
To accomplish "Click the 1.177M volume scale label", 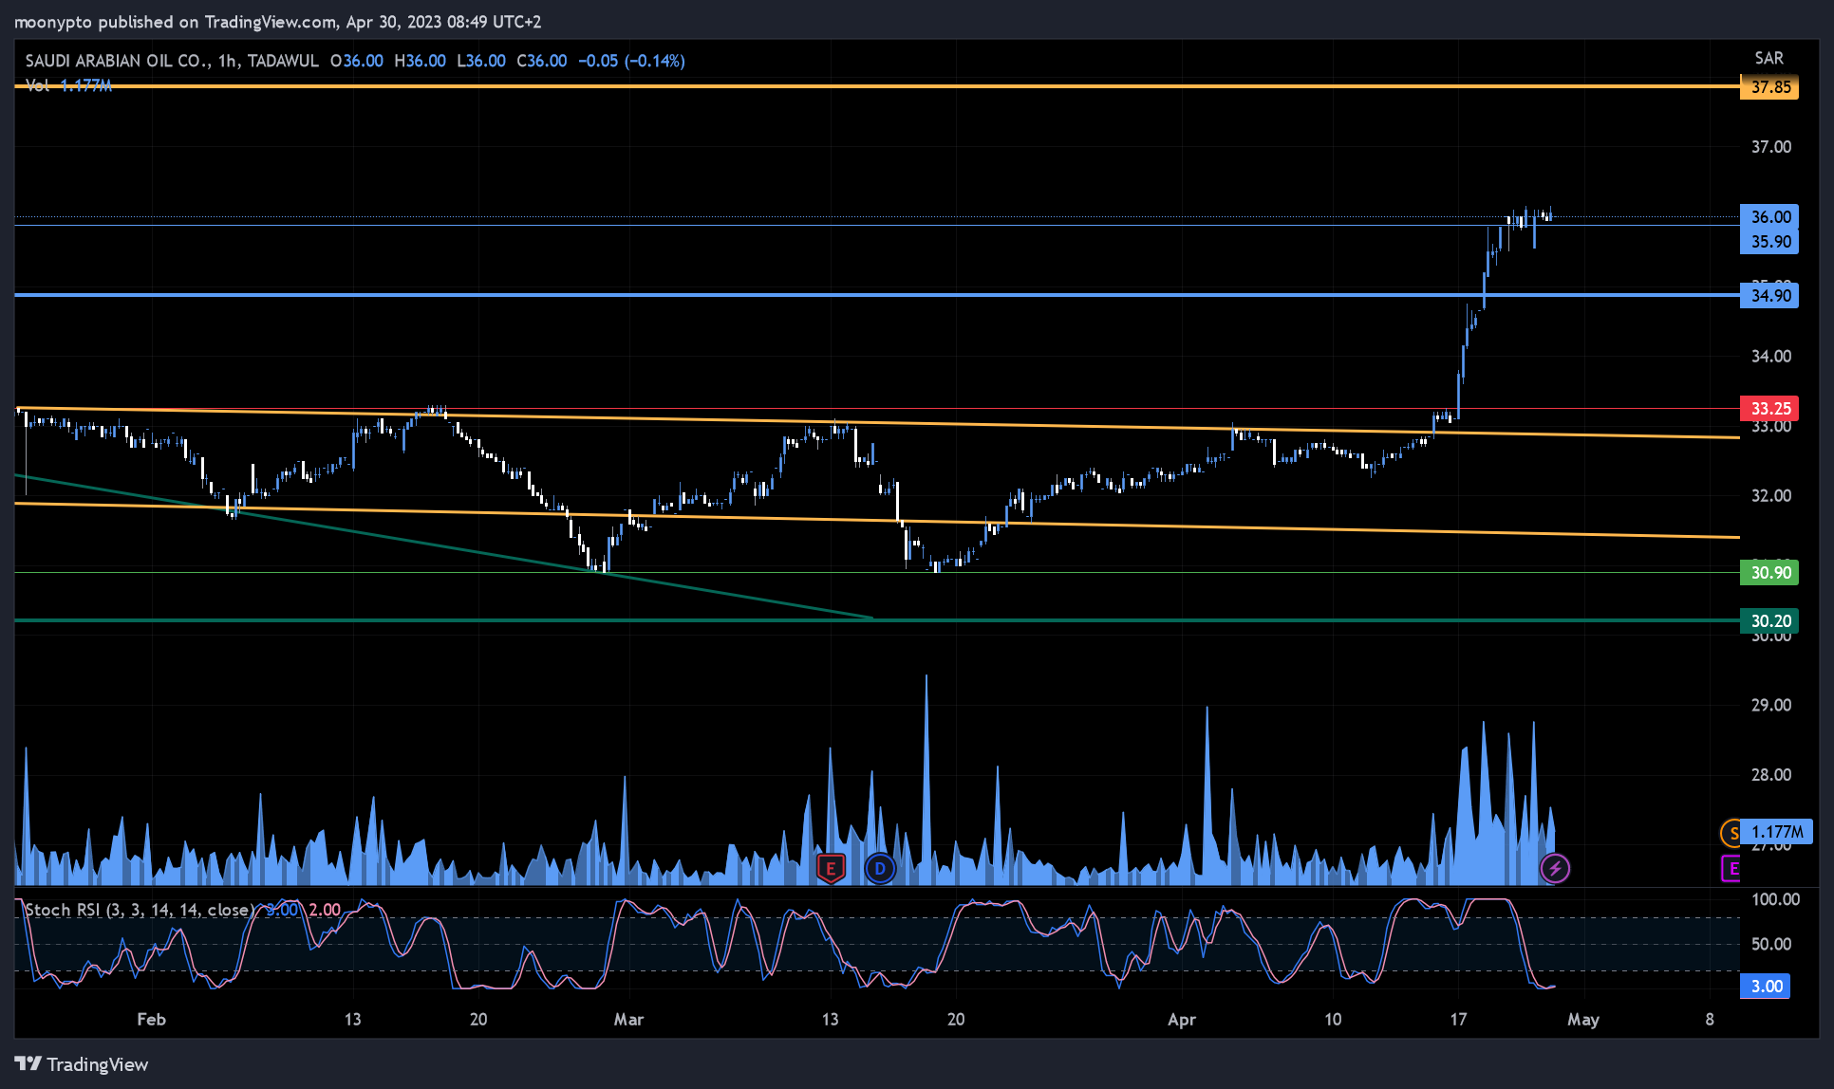I will coord(1777,832).
